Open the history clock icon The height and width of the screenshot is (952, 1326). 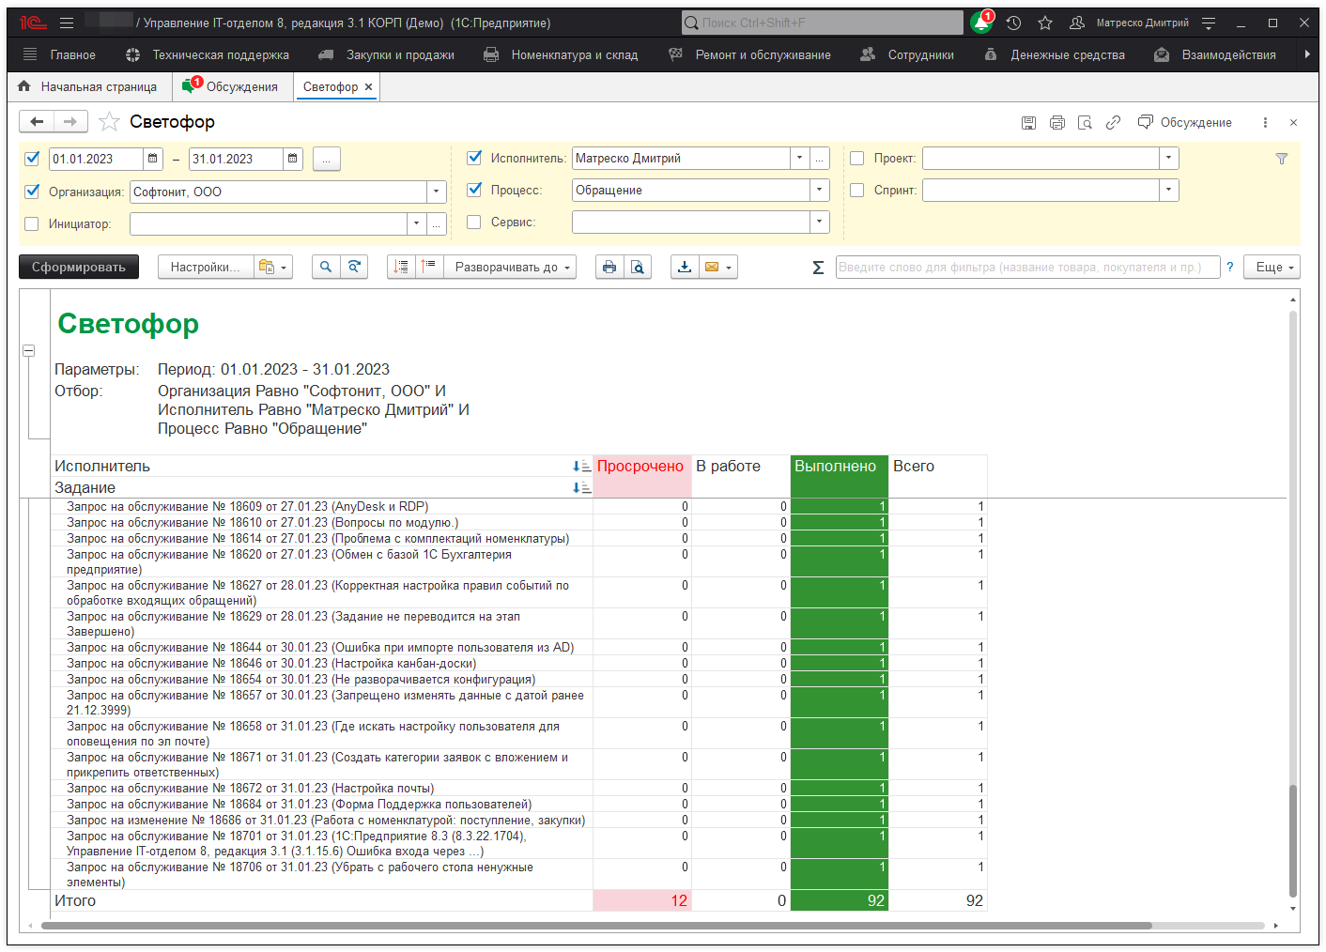pos(1013,23)
